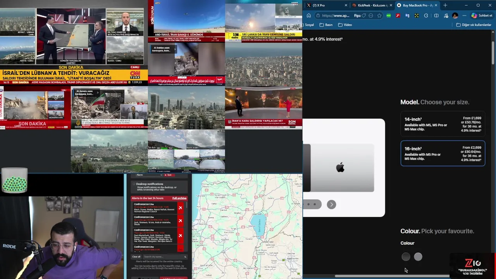Toggle split screen icon in browser toolbar

(x=436, y=15)
